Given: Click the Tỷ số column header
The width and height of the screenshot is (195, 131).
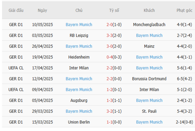Looking at the screenshot, I should [114, 10].
